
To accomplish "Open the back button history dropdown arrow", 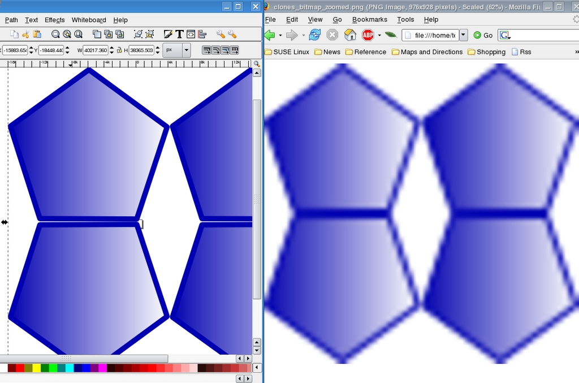I will 280,36.
